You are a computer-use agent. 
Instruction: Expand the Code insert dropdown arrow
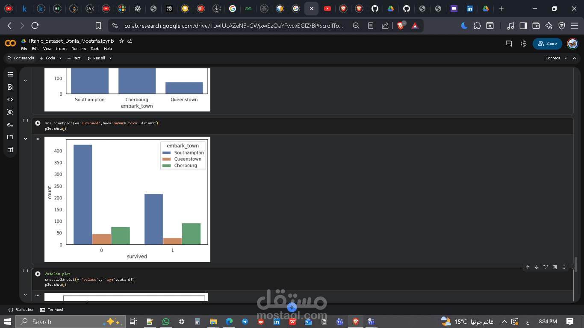pos(60,58)
